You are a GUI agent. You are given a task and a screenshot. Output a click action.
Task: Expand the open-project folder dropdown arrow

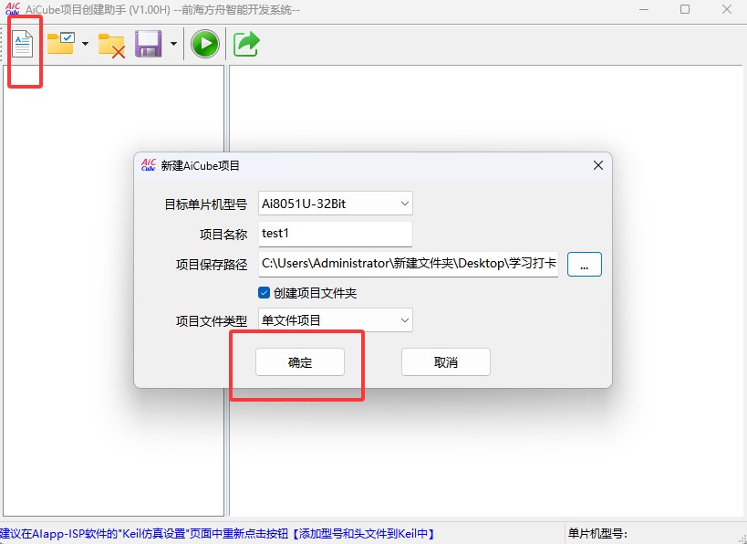coord(85,44)
